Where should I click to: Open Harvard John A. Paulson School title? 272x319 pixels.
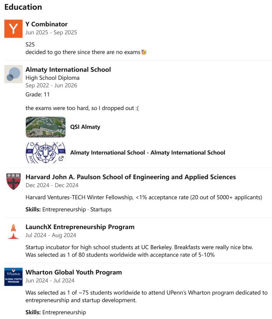pyautogui.click(x=131, y=177)
